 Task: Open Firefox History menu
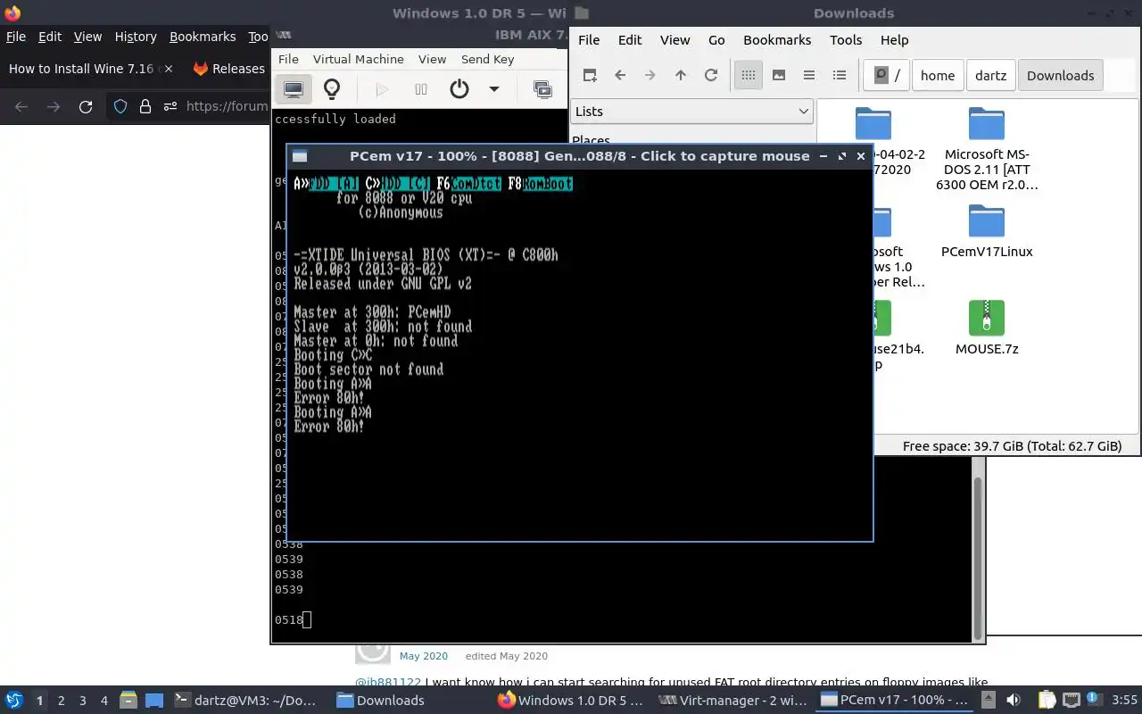(x=136, y=37)
